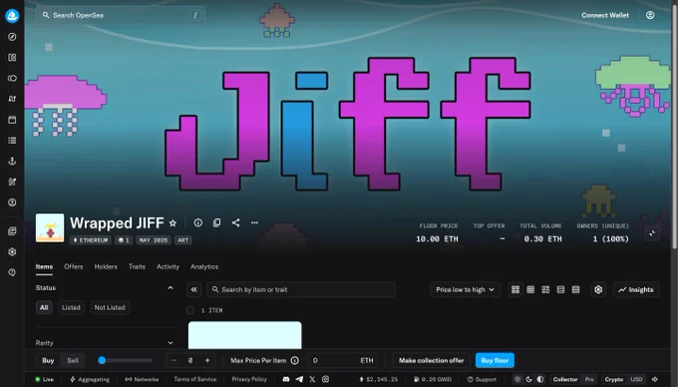The image size is (678, 387).
Task: Open the Rewards anchor icon in sidebar
Action: (12, 162)
